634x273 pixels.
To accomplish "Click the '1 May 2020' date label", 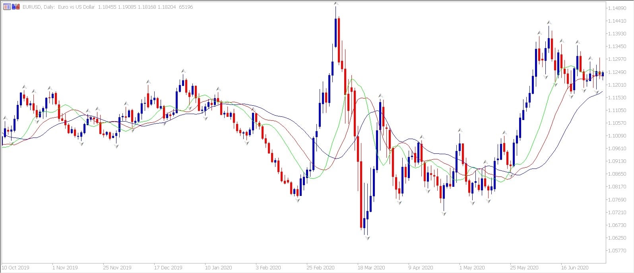I will (472, 268).
